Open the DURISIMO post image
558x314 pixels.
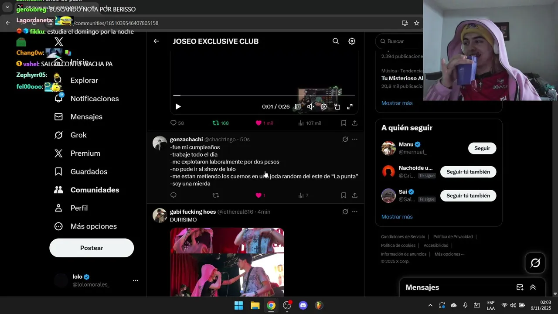click(x=227, y=262)
